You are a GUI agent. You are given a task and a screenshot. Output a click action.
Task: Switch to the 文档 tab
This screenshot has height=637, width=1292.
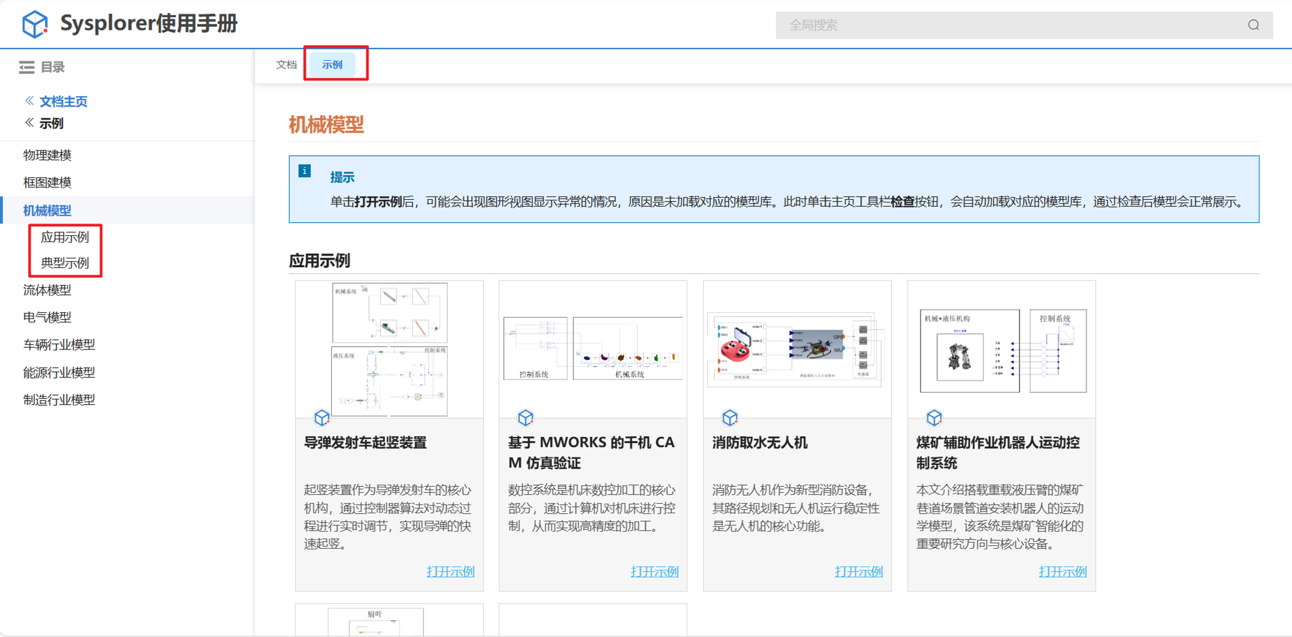(286, 65)
